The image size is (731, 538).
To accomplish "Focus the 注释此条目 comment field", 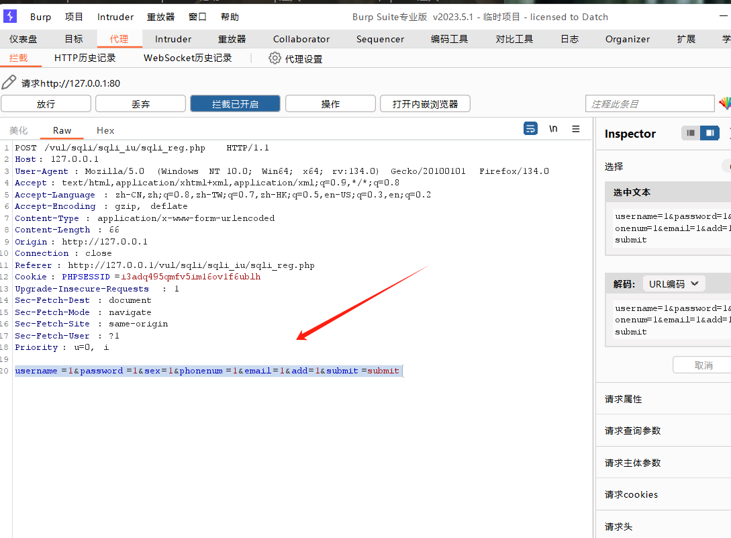I will click(650, 103).
